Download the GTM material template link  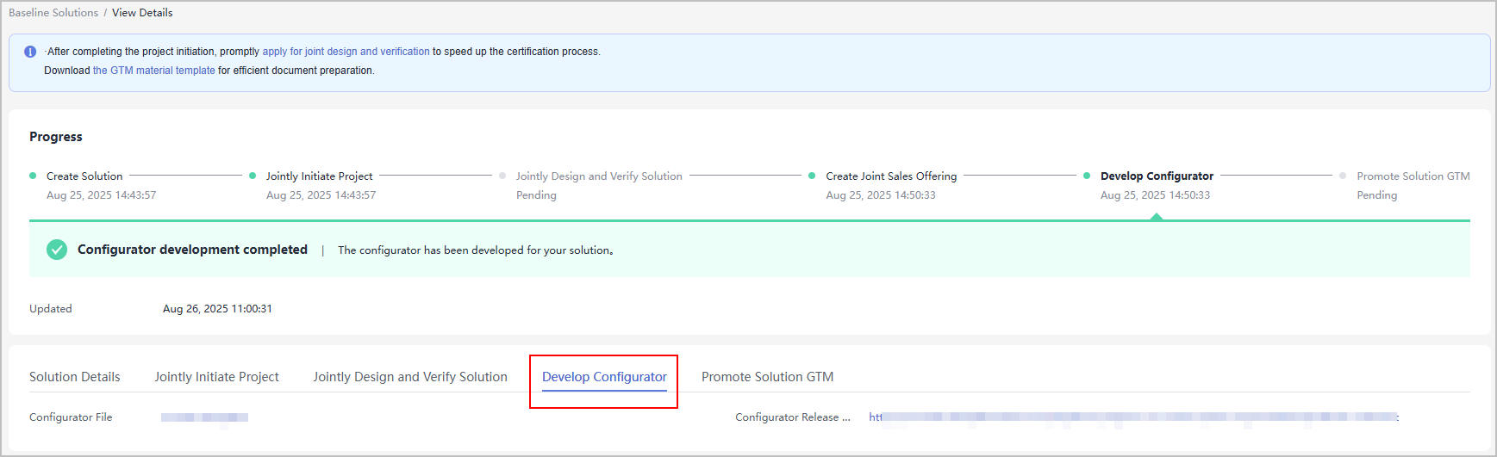pos(153,71)
